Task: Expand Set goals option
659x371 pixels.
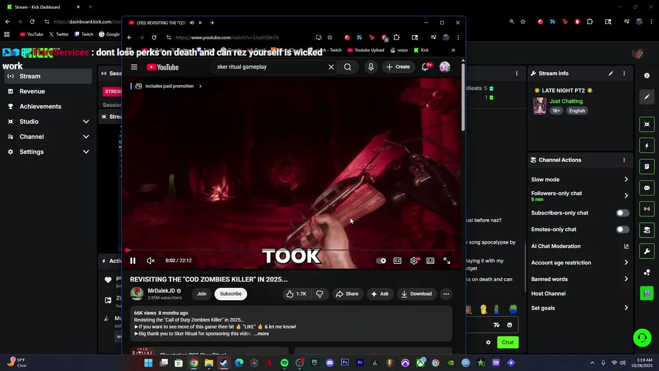Action: (580, 308)
